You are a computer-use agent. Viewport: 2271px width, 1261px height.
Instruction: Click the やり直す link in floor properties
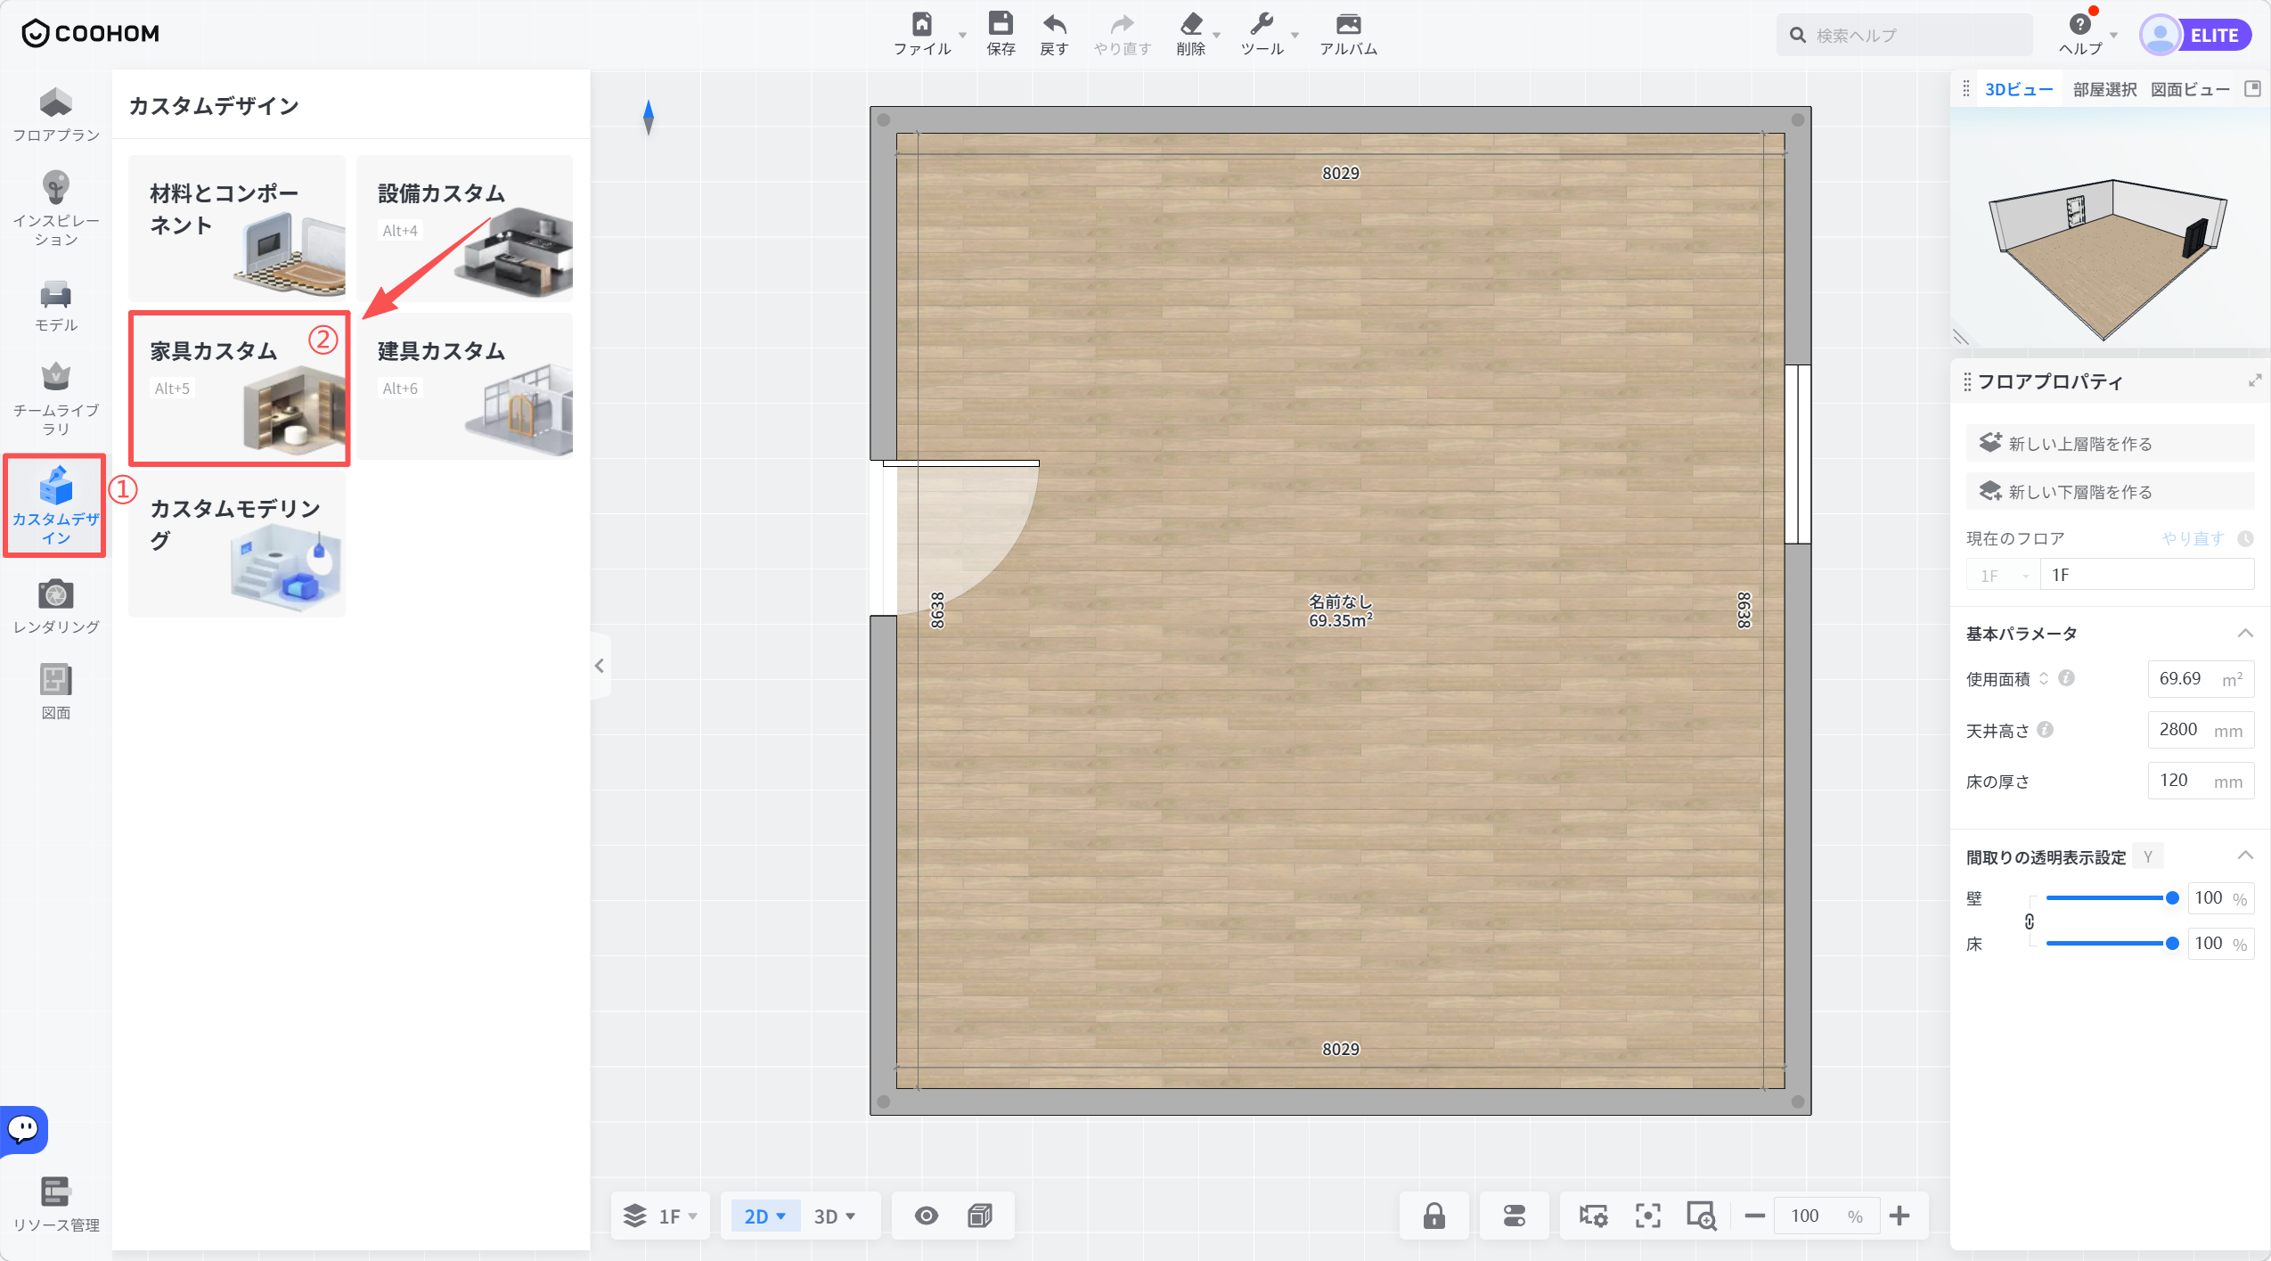click(x=2193, y=538)
